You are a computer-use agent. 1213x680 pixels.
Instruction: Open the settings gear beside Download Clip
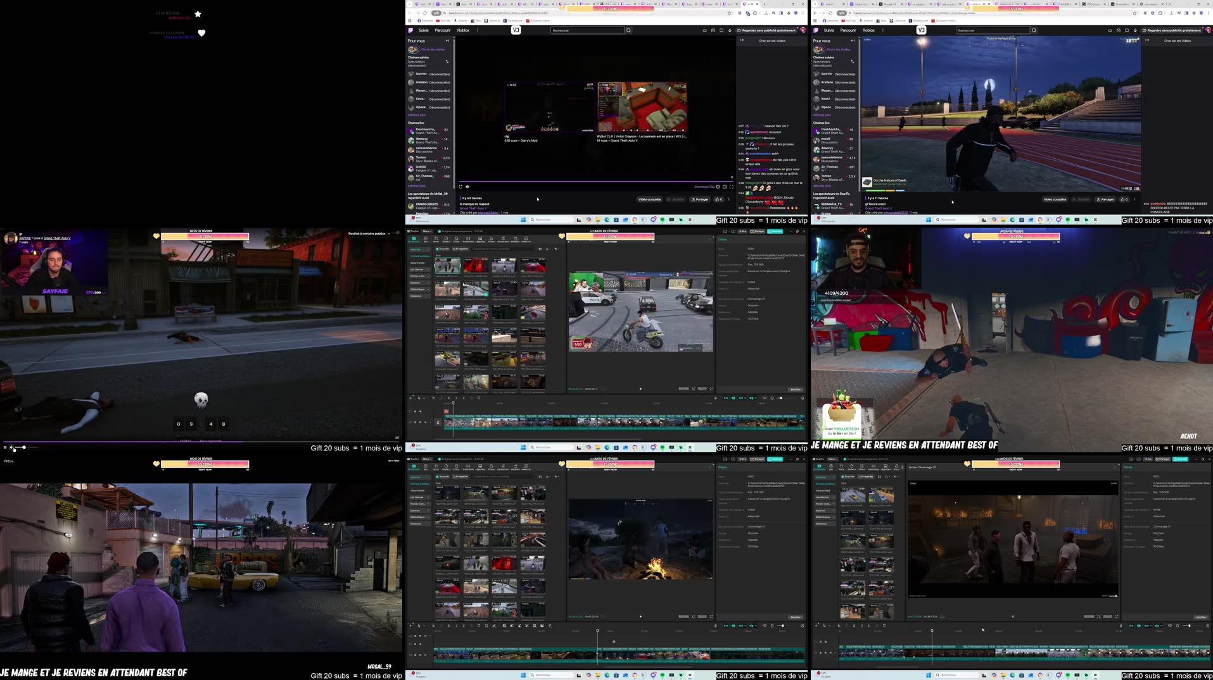pyautogui.click(x=718, y=187)
